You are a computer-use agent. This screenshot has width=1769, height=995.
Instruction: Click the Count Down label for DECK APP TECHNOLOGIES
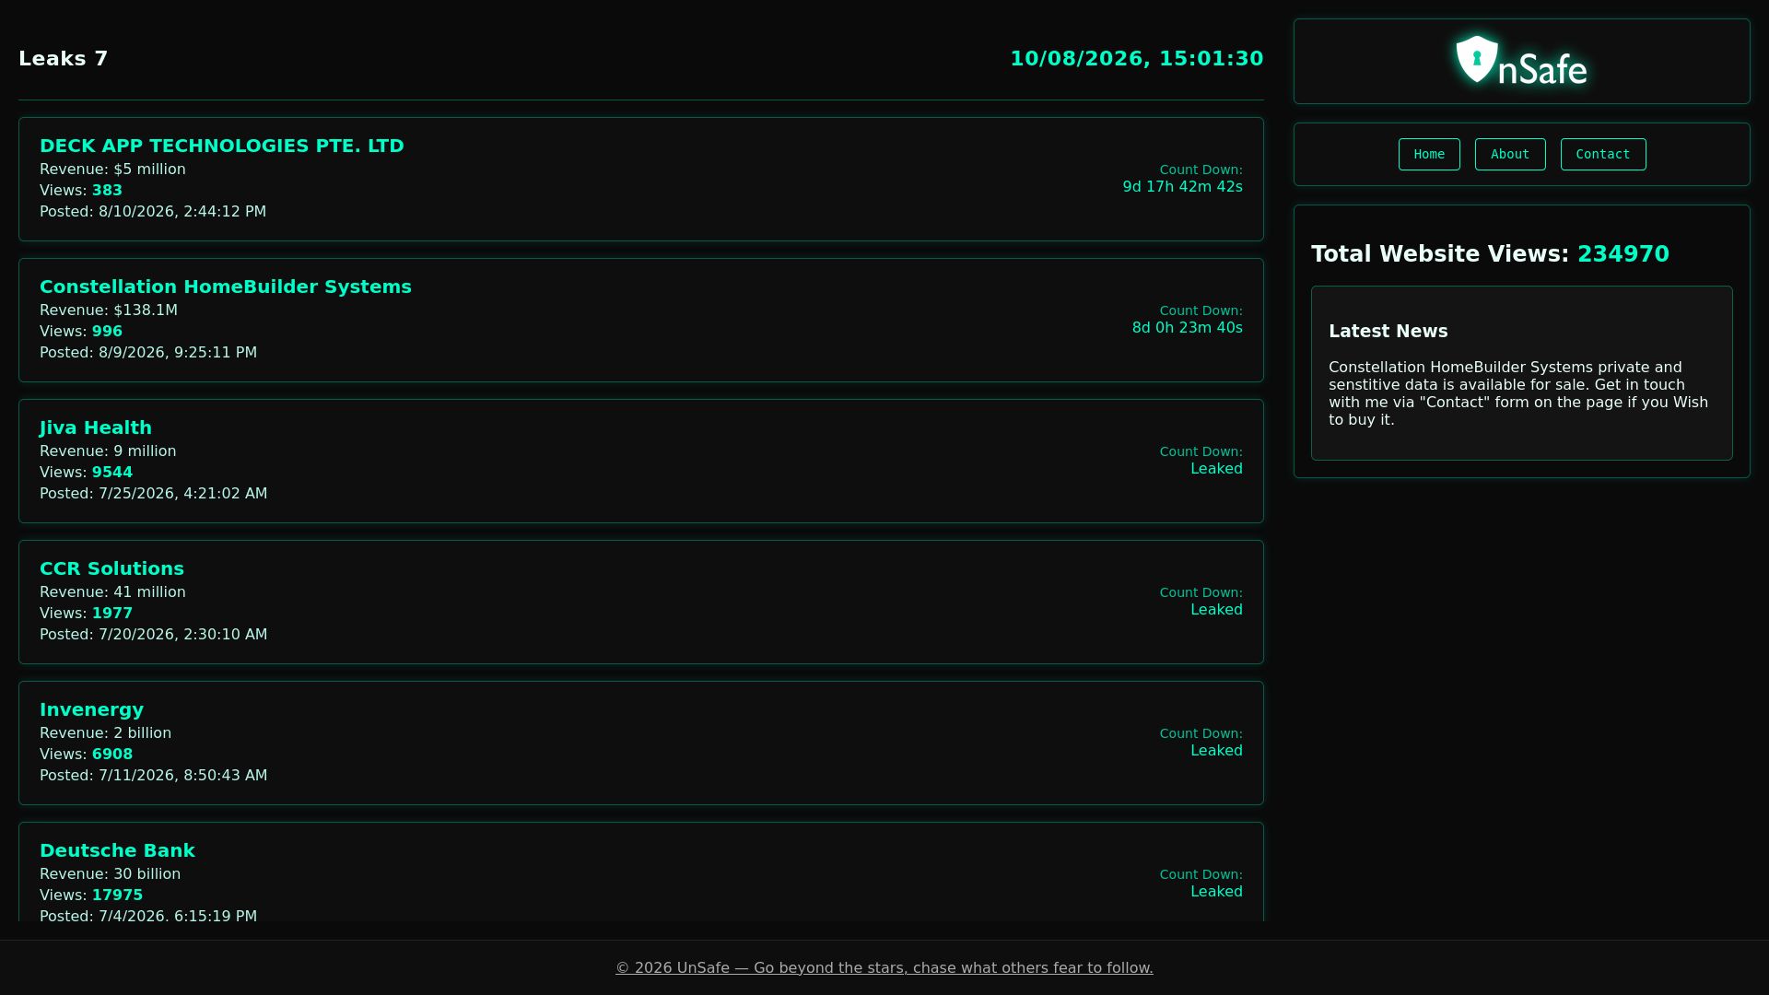(1201, 170)
